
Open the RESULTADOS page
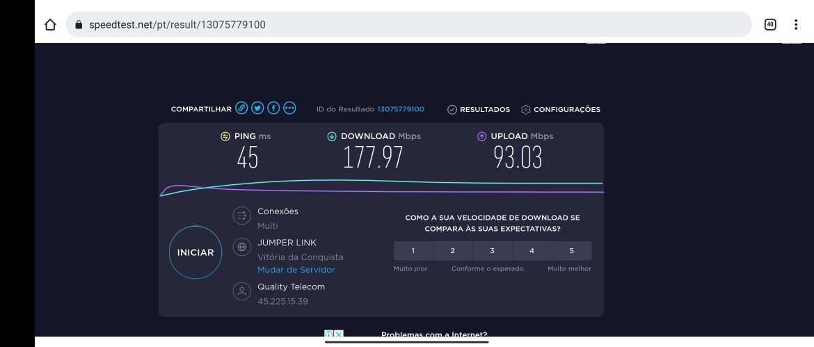click(x=479, y=109)
